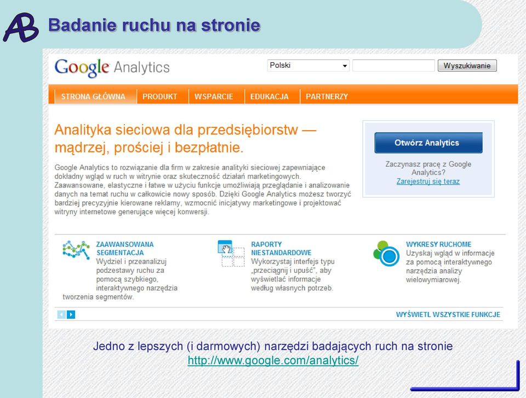Open the Polski language dropdown

308,66
